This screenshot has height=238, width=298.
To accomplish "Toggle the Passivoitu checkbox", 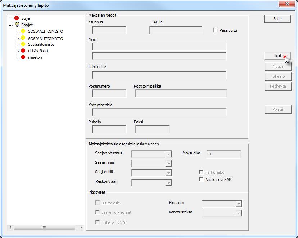I will (216, 30).
